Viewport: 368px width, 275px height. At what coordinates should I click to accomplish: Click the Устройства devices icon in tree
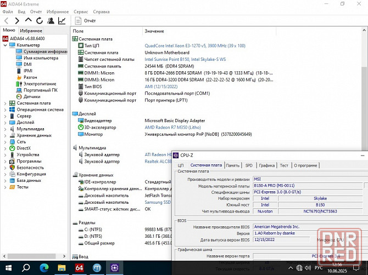click(12, 154)
